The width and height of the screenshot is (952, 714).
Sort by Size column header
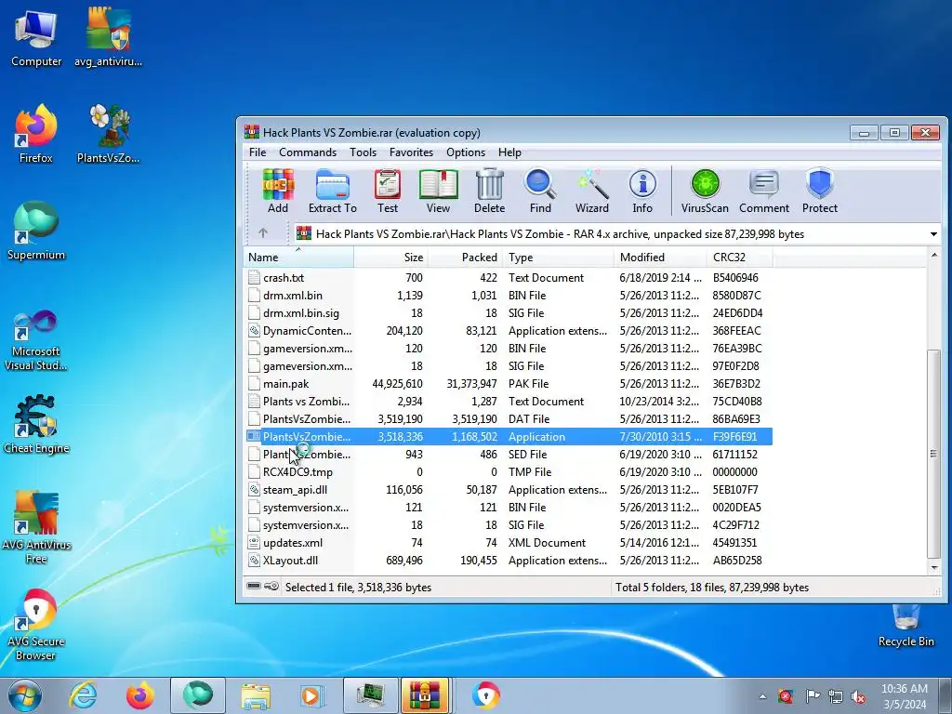click(x=391, y=257)
